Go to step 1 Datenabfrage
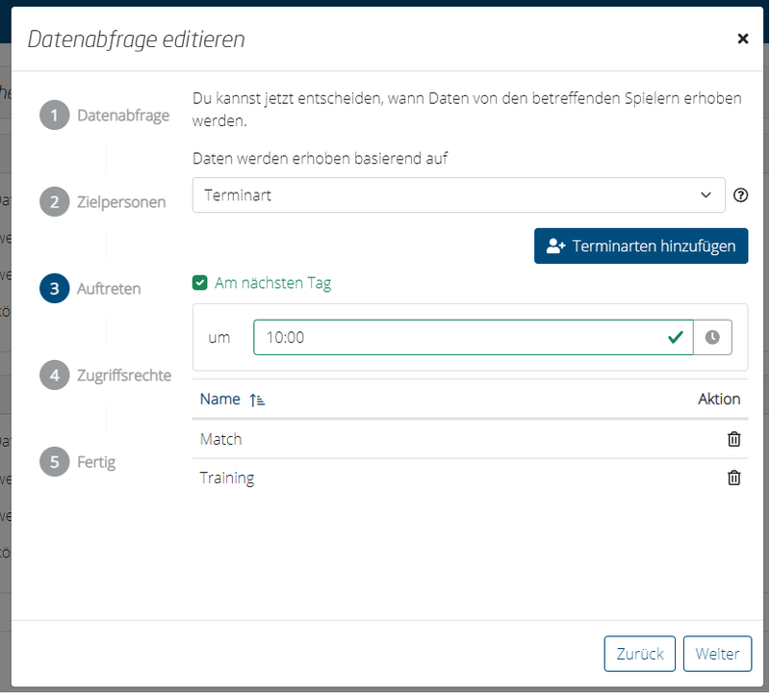Image resolution: width=770 pixels, height=699 pixels. pyautogui.click(x=104, y=116)
